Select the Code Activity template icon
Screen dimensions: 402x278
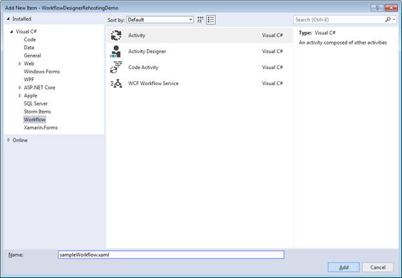[116, 67]
